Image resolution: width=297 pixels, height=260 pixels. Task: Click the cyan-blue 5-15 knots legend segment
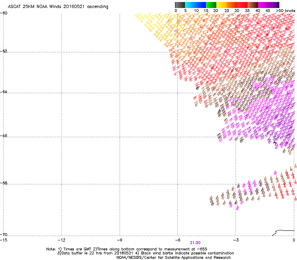tap(195, 5)
